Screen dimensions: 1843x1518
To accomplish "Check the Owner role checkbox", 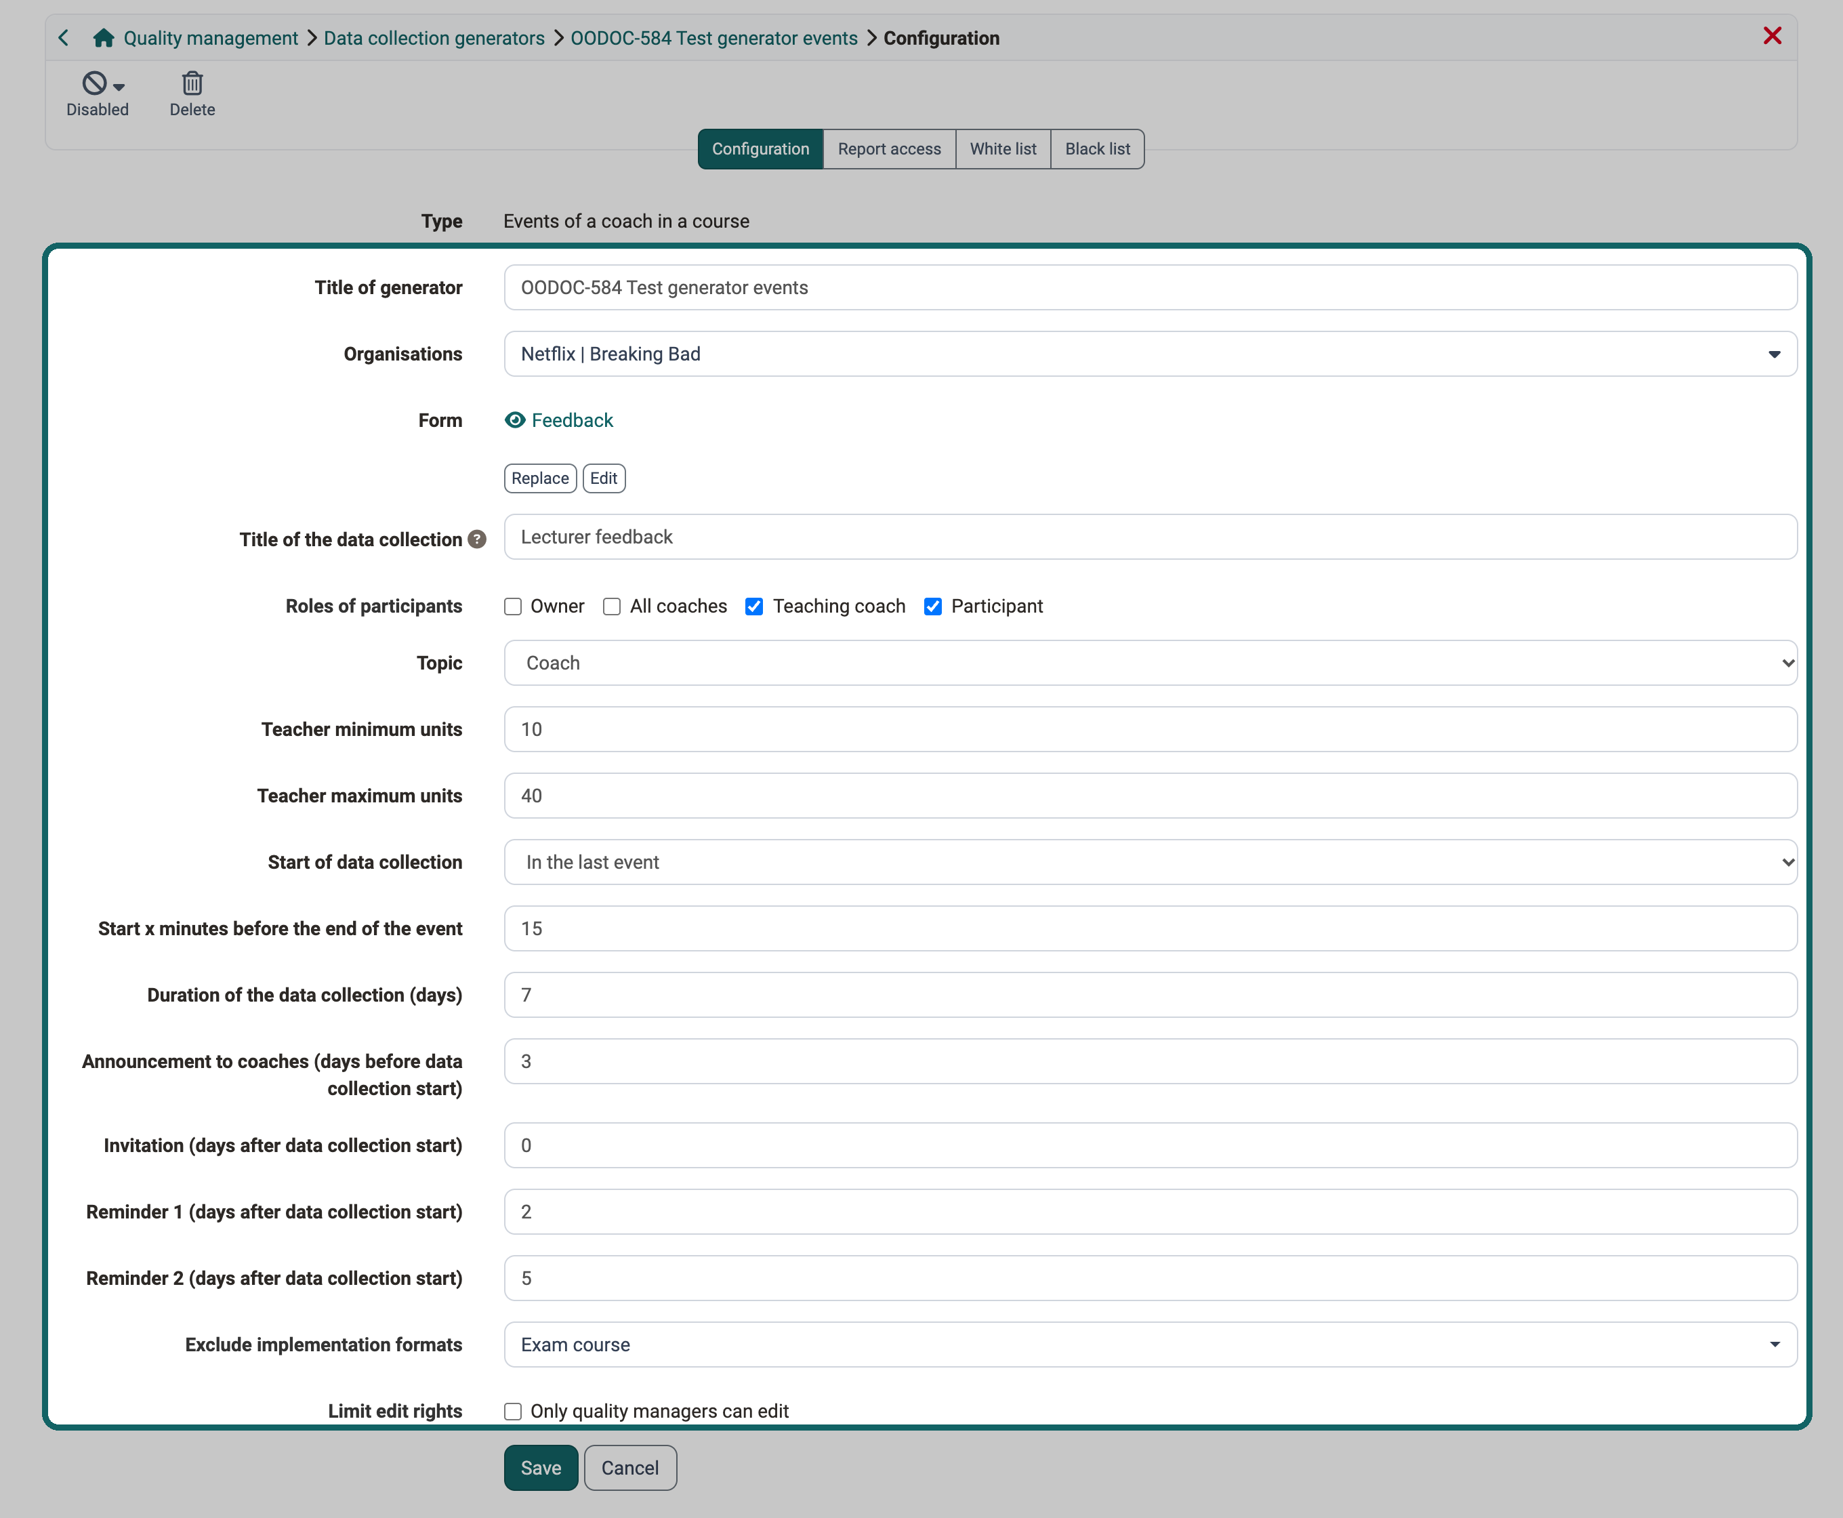I will click(x=513, y=606).
